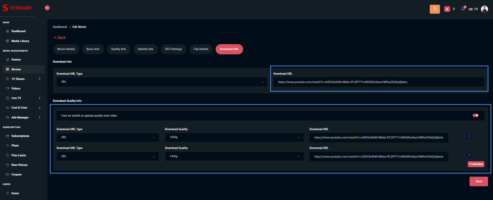Open the 1440p Download Quality dropdown
Screen dimensions: 493x200
tap(234, 157)
